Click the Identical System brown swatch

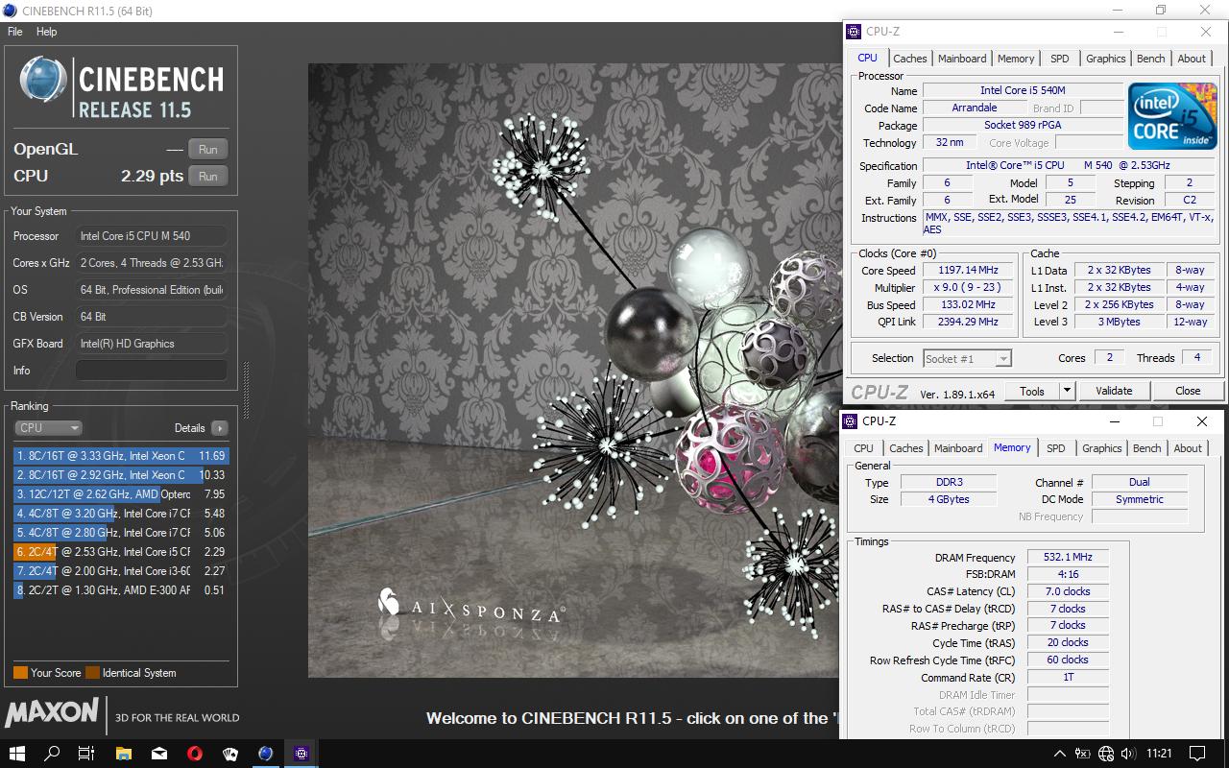point(92,673)
